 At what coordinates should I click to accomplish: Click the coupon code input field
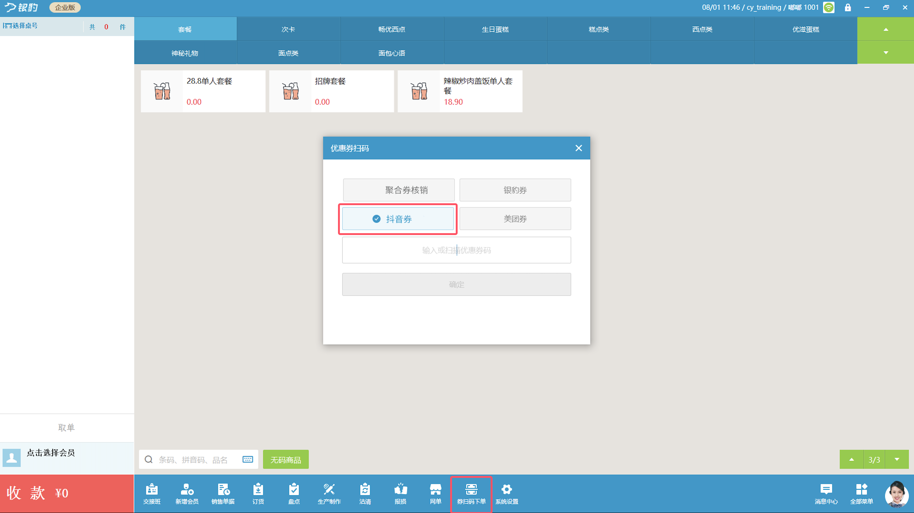[x=456, y=250]
